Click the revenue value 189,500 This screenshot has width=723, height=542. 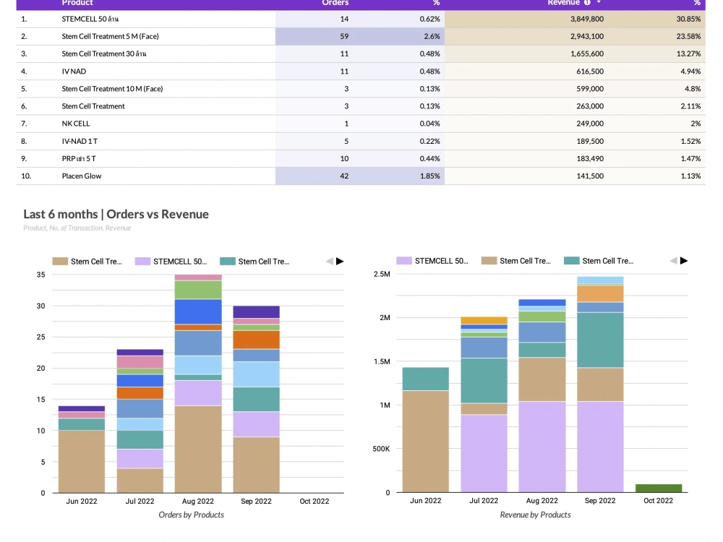pos(590,141)
